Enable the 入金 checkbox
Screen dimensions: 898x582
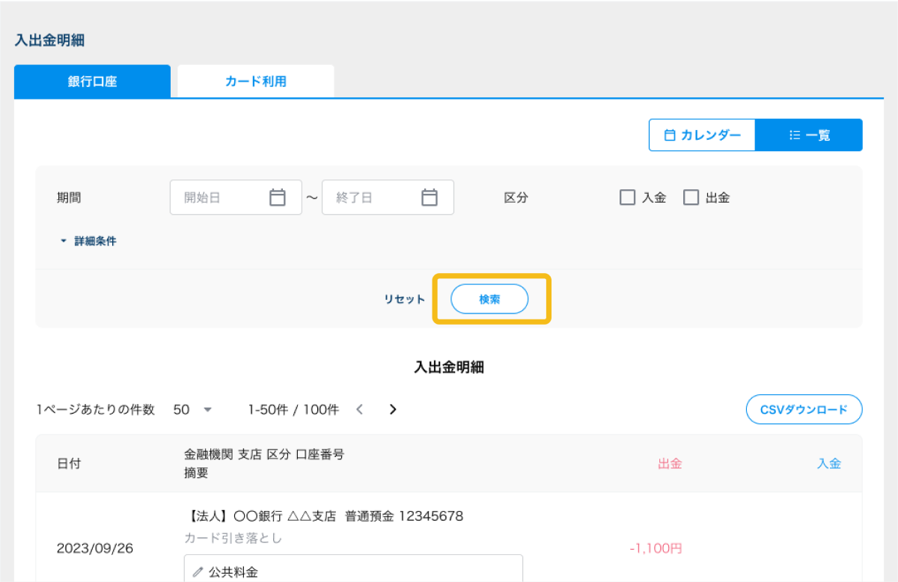[627, 197]
